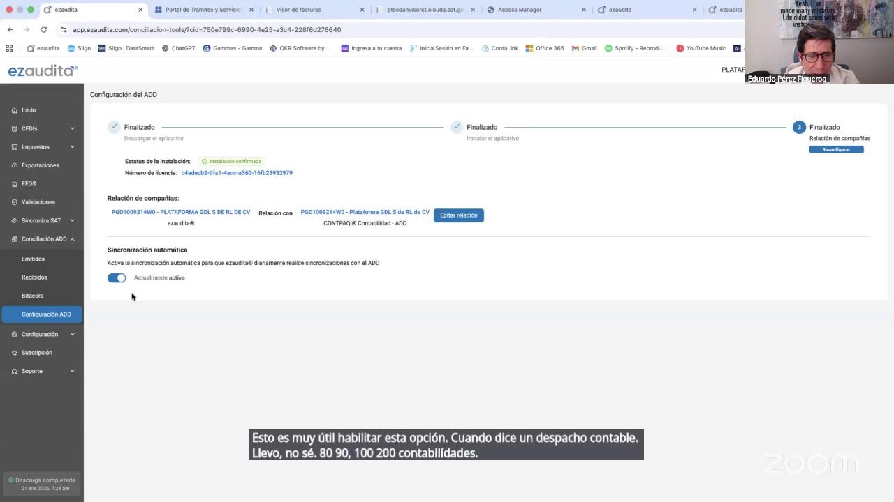This screenshot has width=894, height=502.
Task: Open the Ingresa a tu cuenta bookmark
Action: (372, 48)
